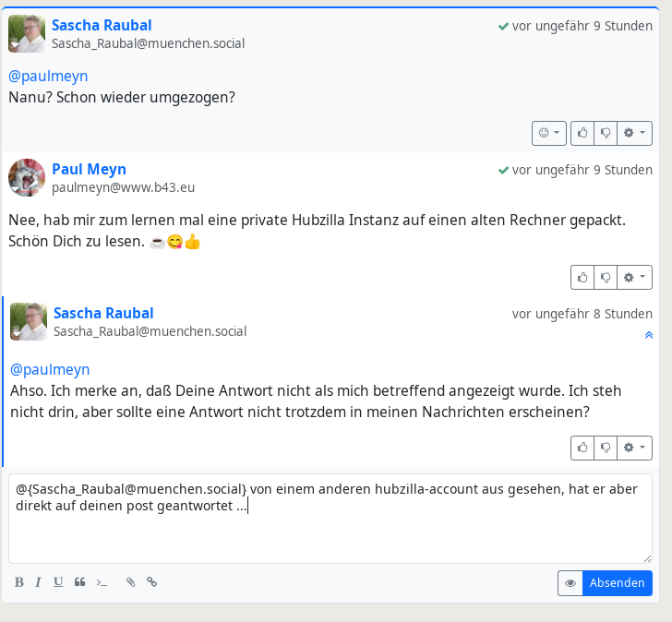Image resolution: width=672 pixels, height=622 pixels.
Task: Open gear dropdown on Sascha's first post
Action: [633, 133]
